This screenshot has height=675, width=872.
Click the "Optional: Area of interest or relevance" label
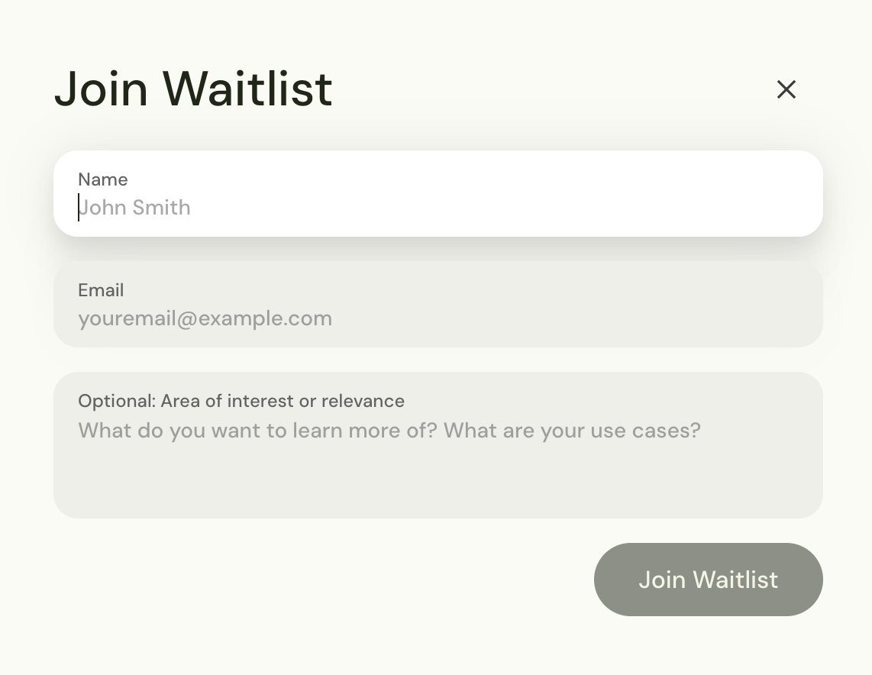241,401
